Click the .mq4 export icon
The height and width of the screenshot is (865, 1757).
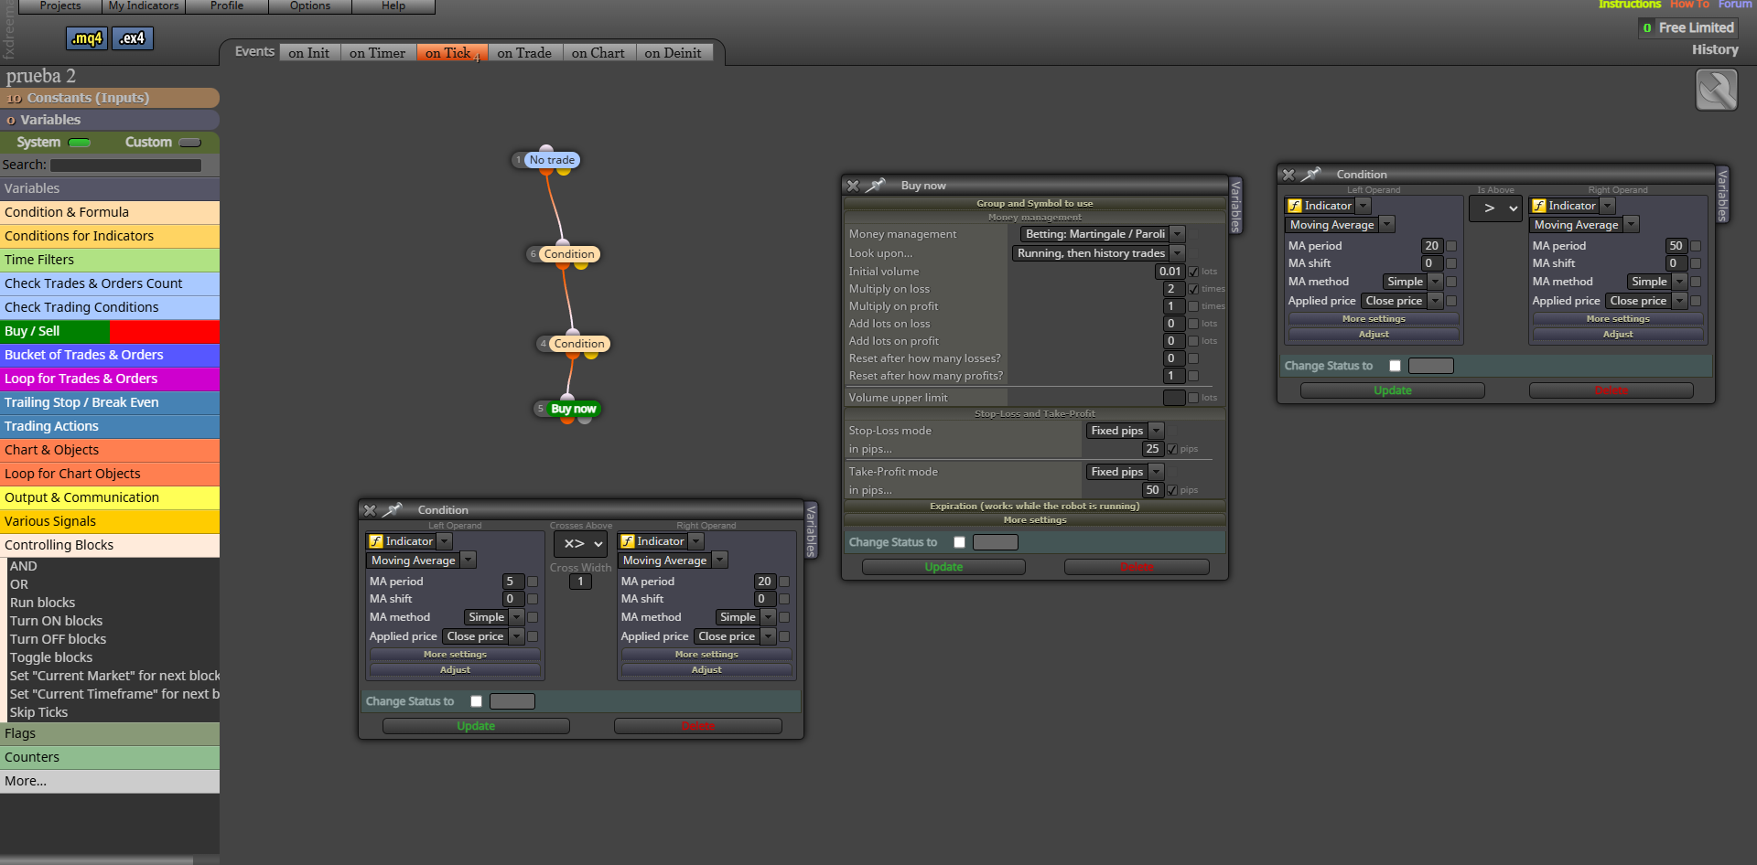pyautogui.click(x=87, y=38)
